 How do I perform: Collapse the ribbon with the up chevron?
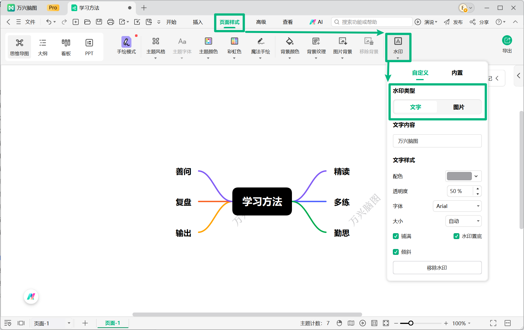point(515,22)
